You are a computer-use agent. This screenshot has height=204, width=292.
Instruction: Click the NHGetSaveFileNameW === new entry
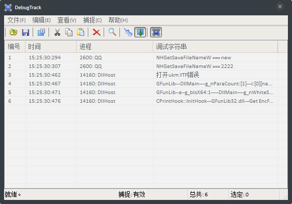tap(193, 57)
